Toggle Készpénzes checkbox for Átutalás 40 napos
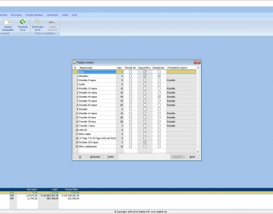Viewport: 273px width, 214px height. point(159,97)
